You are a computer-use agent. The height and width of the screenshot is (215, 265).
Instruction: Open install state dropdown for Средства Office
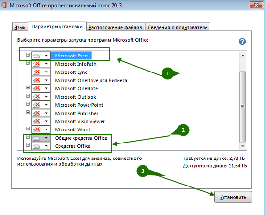[41, 146]
